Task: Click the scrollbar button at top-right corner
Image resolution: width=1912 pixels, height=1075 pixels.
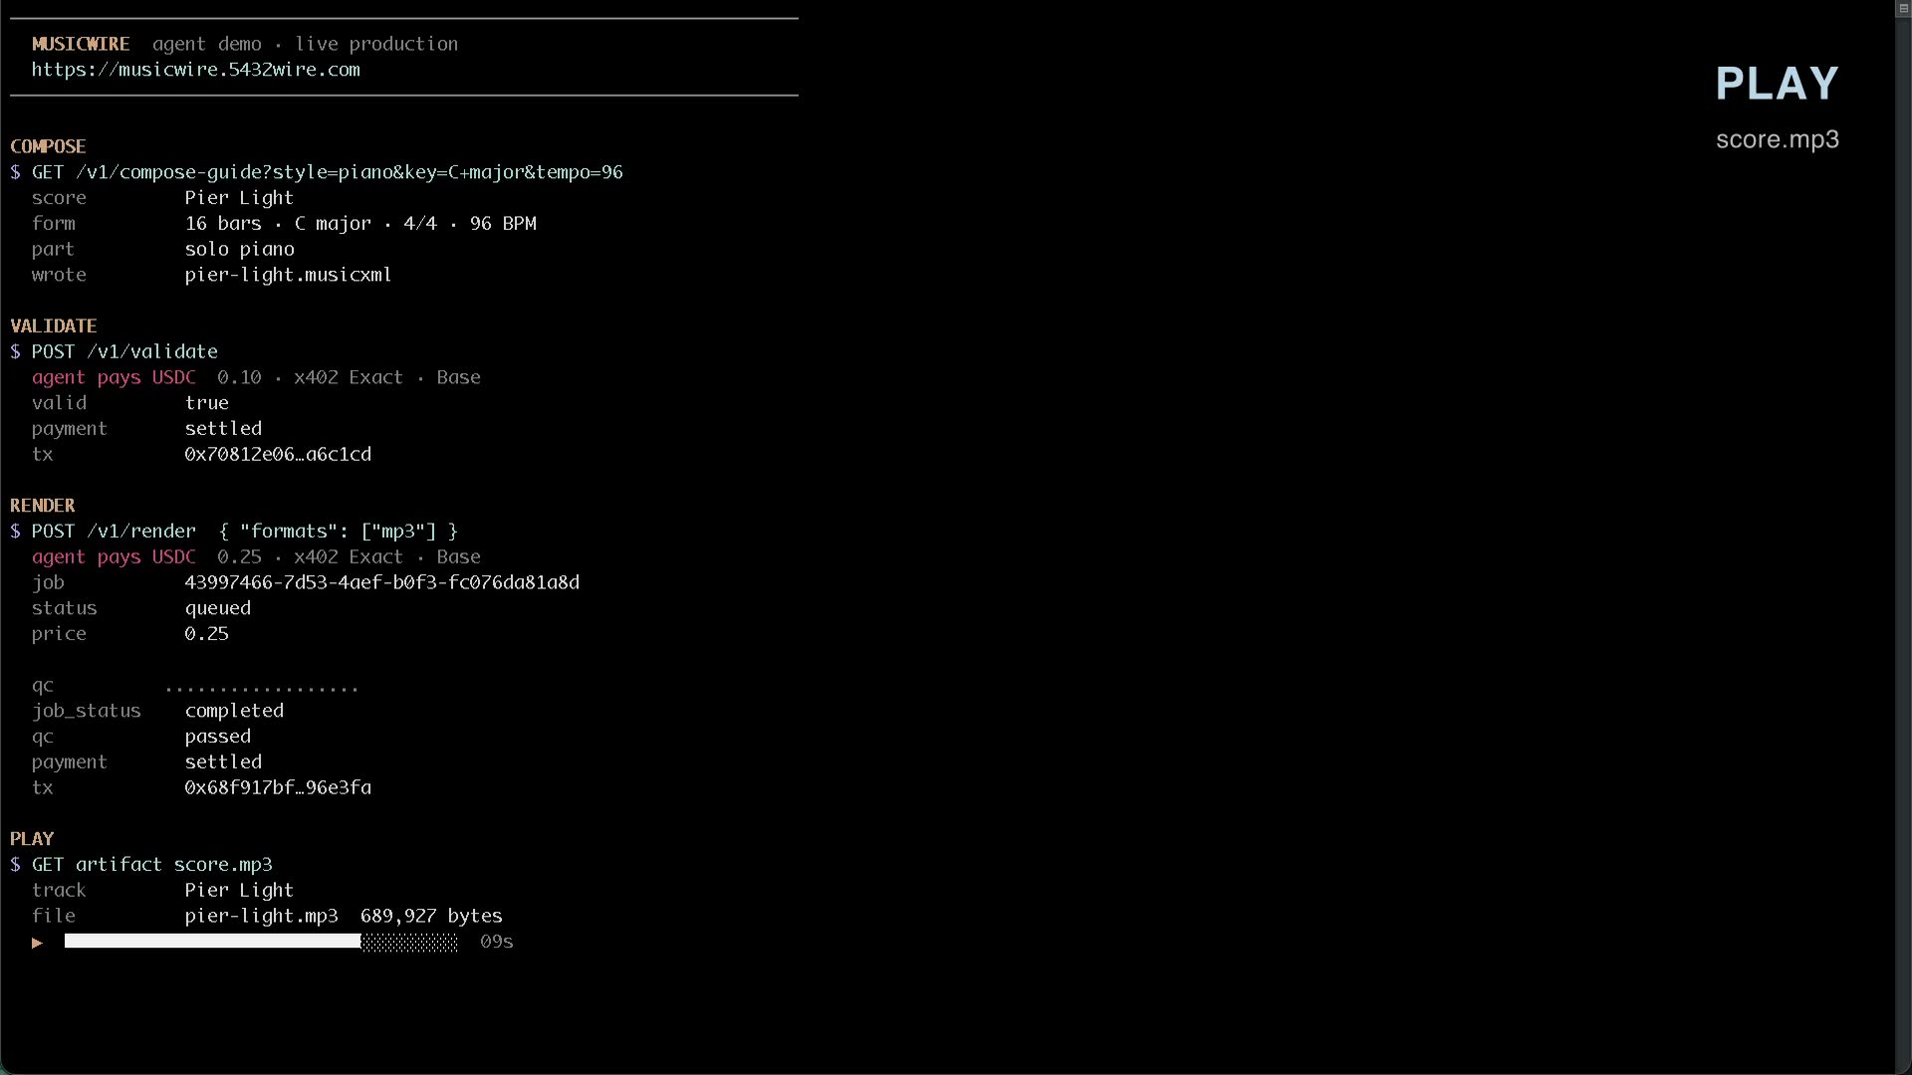Action: (1903, 8)
